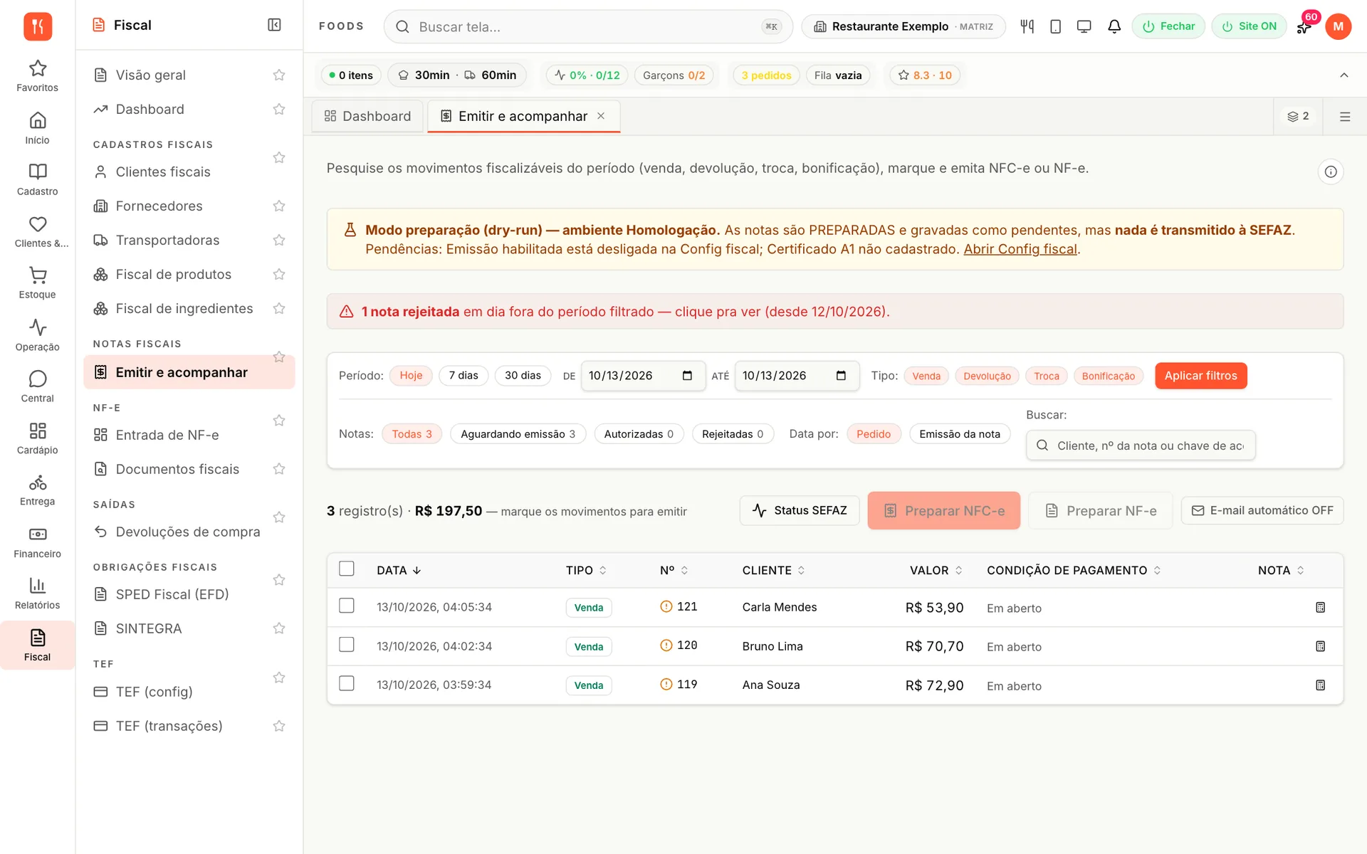1367x854 pixels.
Task: Click Status SEFAZ button
Action: tap(799, 510)
